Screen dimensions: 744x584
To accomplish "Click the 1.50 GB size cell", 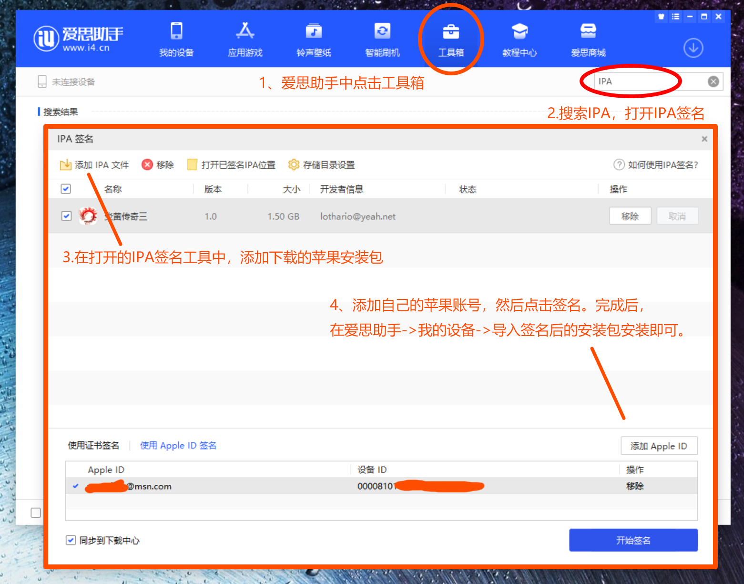I will click(284, 216).
